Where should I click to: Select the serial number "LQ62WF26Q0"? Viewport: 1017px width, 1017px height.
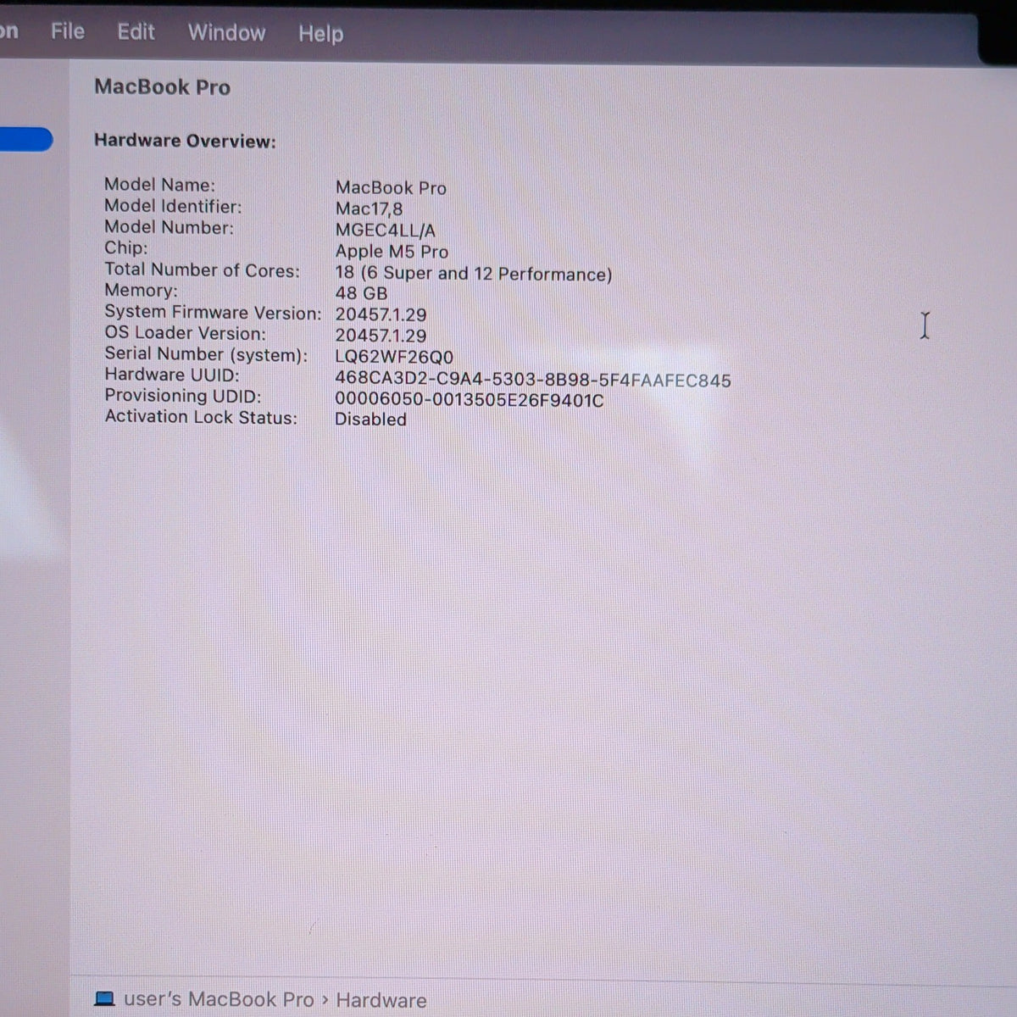pos(394,357)
